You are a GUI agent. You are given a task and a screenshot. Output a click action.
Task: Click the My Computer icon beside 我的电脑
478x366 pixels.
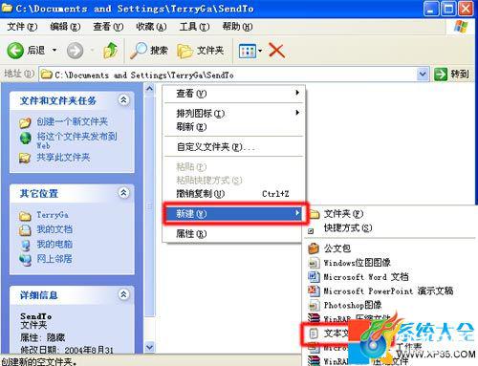(x=25, y=245)
